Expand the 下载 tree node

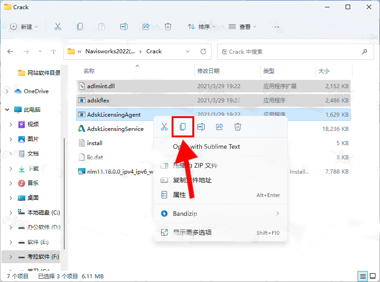point(11,169)
